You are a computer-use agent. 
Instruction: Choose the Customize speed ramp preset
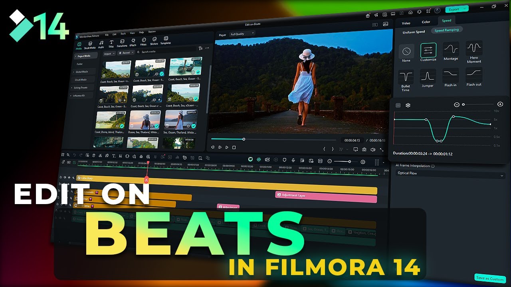[x=428, y=52]
